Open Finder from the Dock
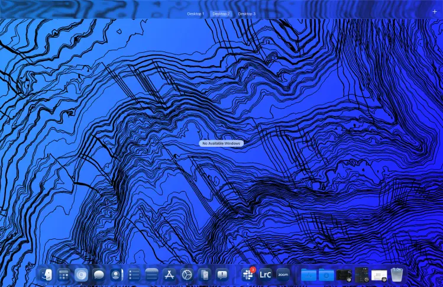 click(x=46, y=275)
